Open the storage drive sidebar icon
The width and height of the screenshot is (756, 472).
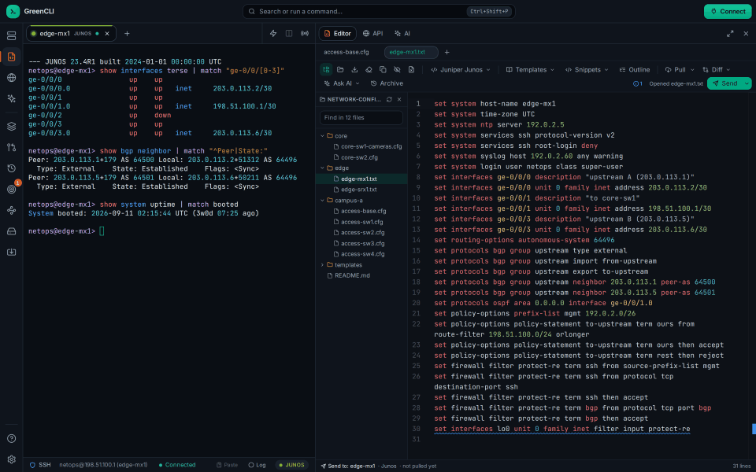[12, 231]
